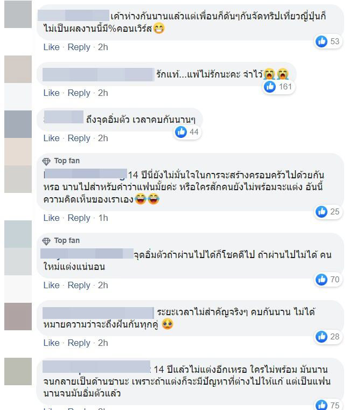The image size is (363, 410).
Task: Click the thumbs-up icon with 44 likes
Action: [x=181, y=132]
